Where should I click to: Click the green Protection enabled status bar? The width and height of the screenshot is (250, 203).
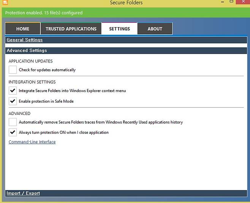click(x=125, y=13)
